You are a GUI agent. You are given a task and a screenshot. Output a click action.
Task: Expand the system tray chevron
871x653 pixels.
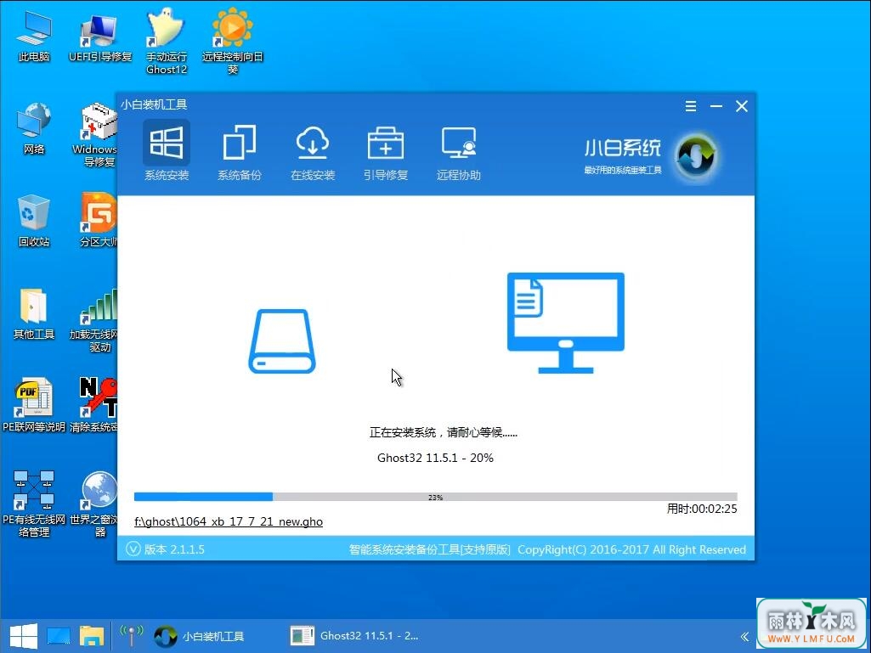click(x=745, y=636)
